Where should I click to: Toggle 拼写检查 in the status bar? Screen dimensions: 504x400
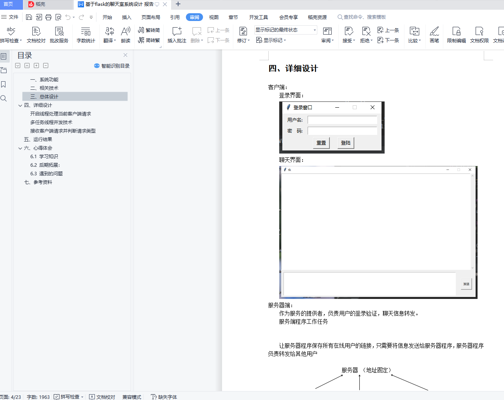click(x=69, y=397)
